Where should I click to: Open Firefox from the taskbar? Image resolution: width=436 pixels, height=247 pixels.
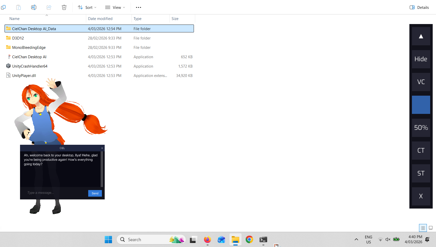tap(207, 239)
